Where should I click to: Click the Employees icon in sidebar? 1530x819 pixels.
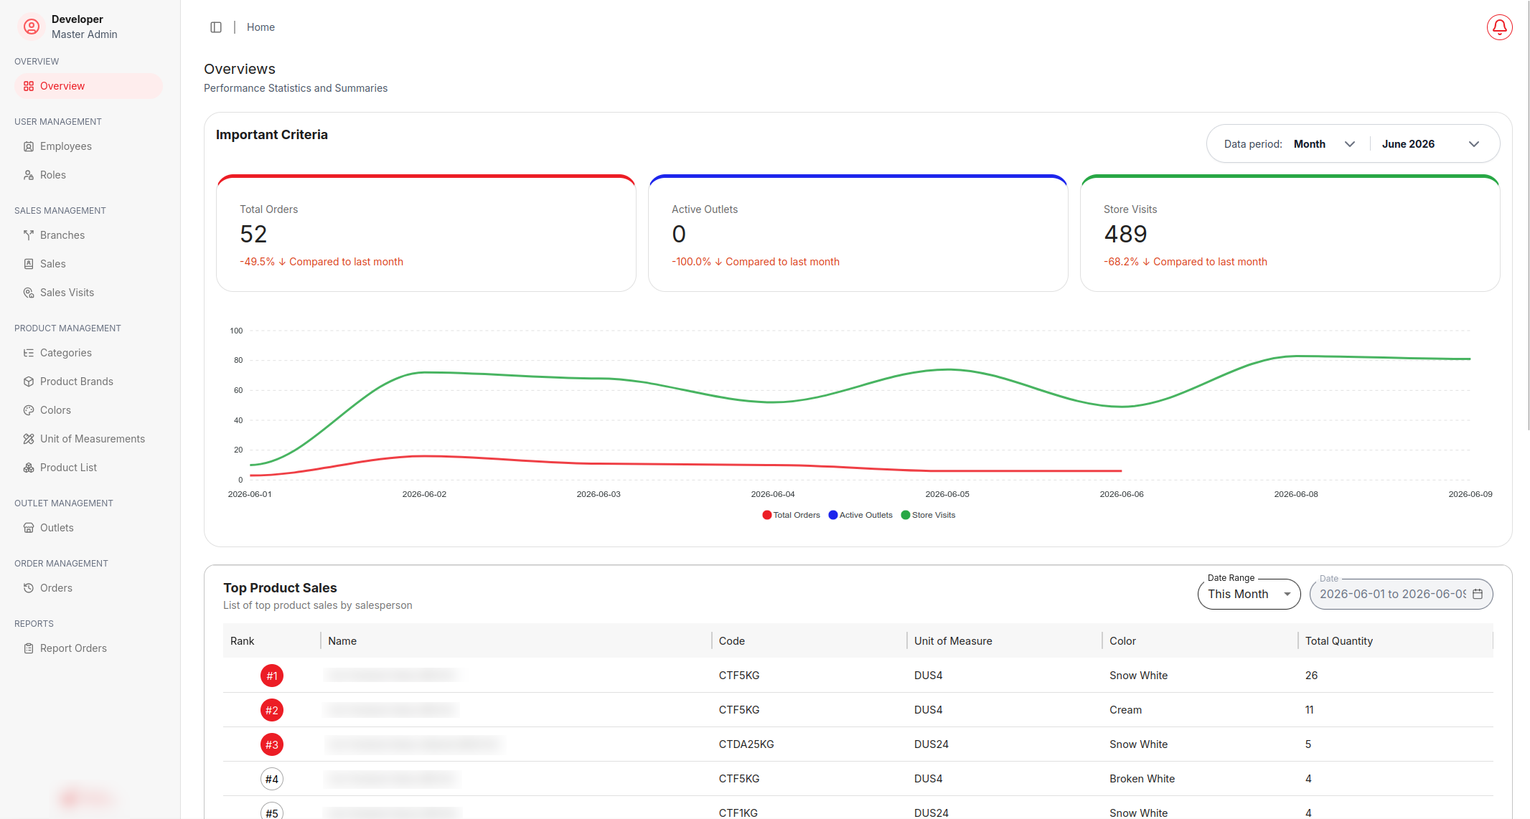coord(29,146)
